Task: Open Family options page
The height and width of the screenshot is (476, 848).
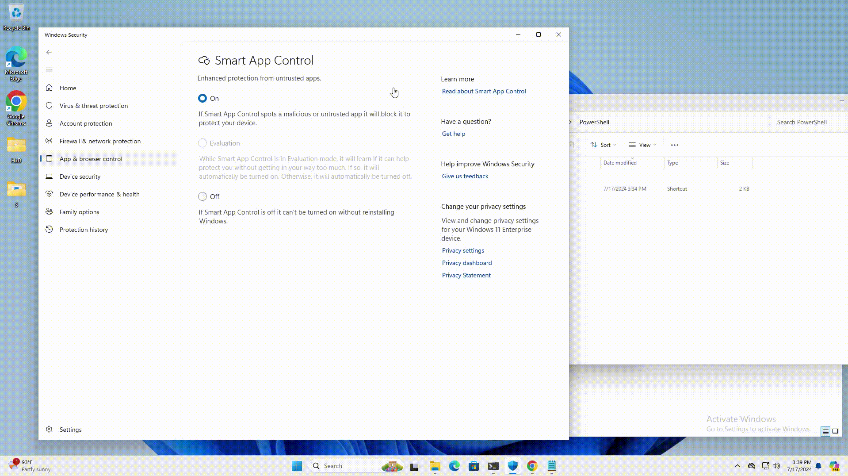Action: (x=79, y=212)
